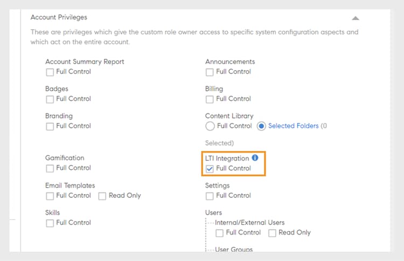
Task: Tick Internal/External Users Read Only
Action: pos(272,233)
